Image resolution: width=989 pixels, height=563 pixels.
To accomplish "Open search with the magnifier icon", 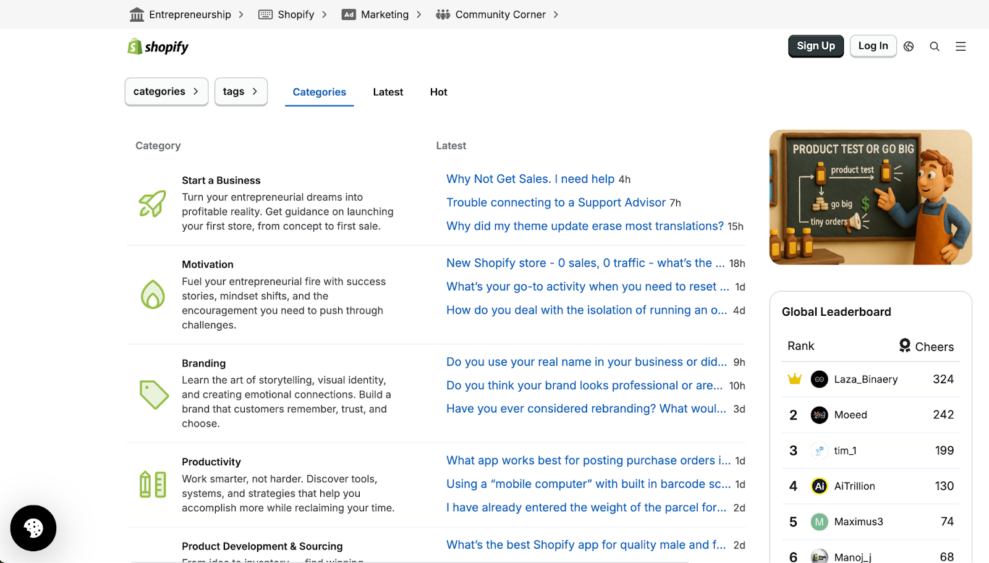I will [x=935, y=46].
